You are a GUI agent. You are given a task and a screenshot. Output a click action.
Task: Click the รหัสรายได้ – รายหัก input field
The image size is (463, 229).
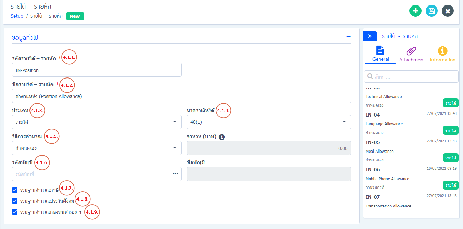(97, 70)
